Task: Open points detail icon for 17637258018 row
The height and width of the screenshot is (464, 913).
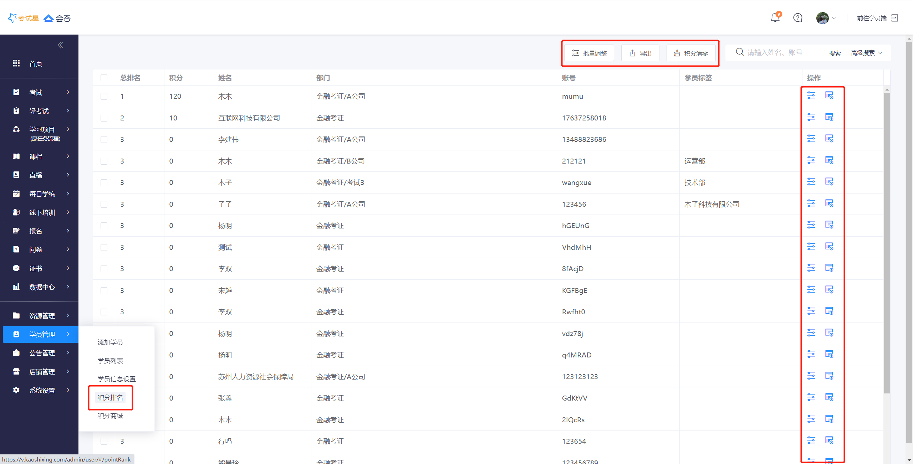Action: pyautogui.click(x=829, y=117)
